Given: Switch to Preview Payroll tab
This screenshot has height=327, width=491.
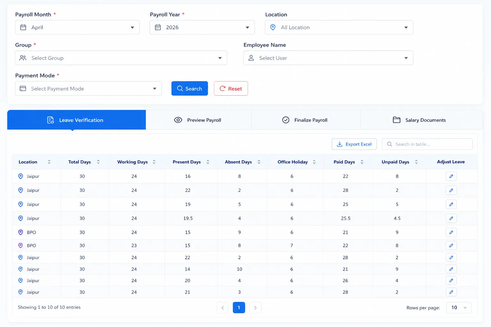Looking at the screenshot, I should [199, 120].
